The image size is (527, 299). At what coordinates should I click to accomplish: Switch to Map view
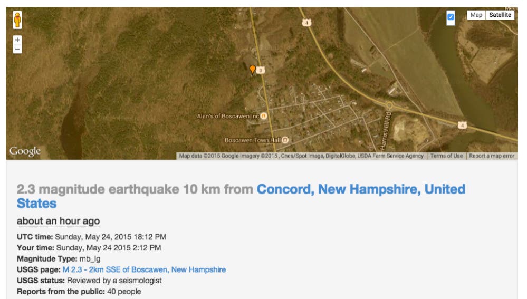tap(476, 15)
